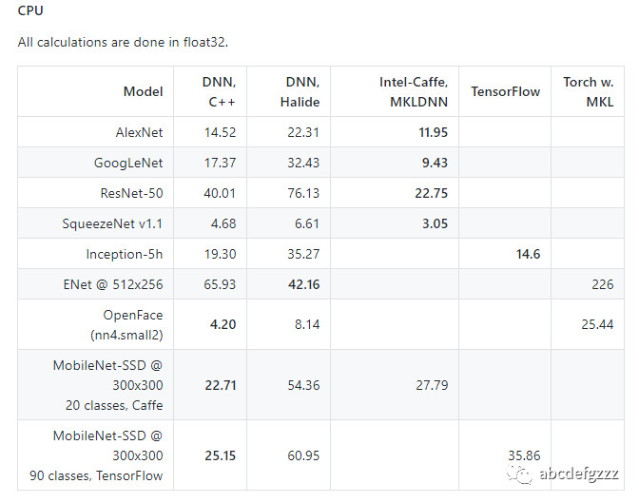Click the bold value 22.75

pyautogui.click(x=432, y=193)
